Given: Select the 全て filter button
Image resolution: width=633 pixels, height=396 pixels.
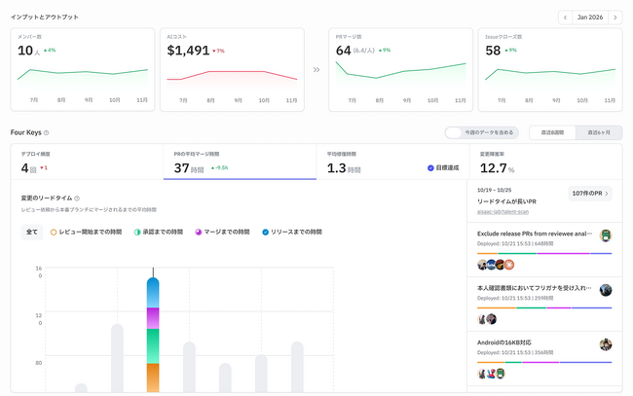Looking at the screenshot, I should pyautogui.click(x=32, y=232).
